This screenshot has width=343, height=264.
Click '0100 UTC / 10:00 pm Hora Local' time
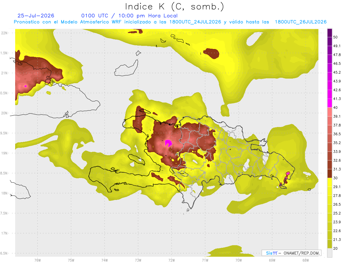coord(129,16)
